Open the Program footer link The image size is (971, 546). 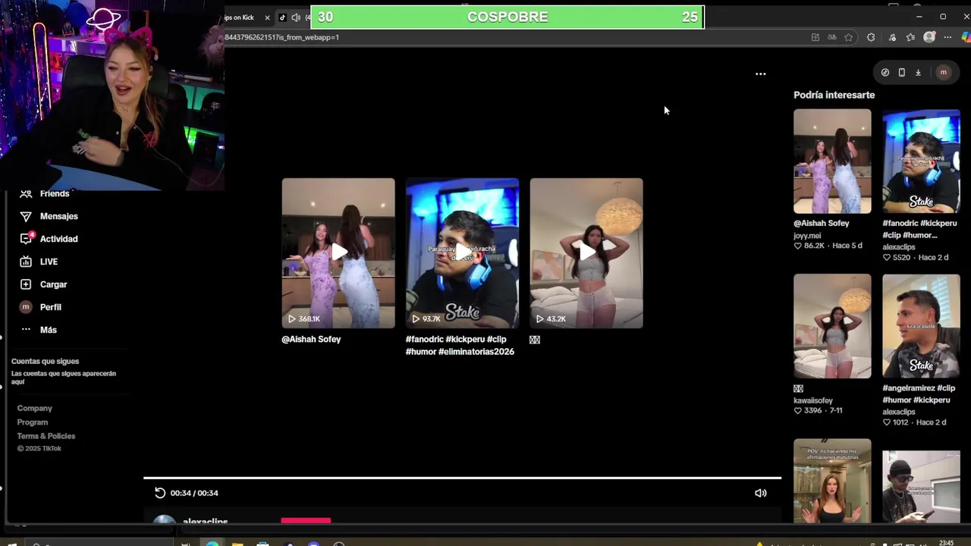(x=33, y=422)
